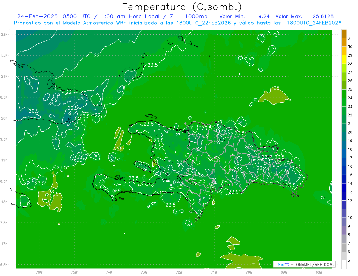The height and width of the screenshot is (276, 358).
Task: Click the 21N latitude axis label
Action: (x=5, y=77)
